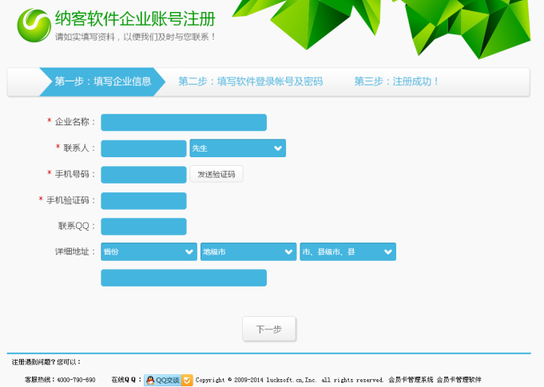Expand the 市、县级市、县 district dropdown
This screenshot has height=387, width=544.
(347, 252)
